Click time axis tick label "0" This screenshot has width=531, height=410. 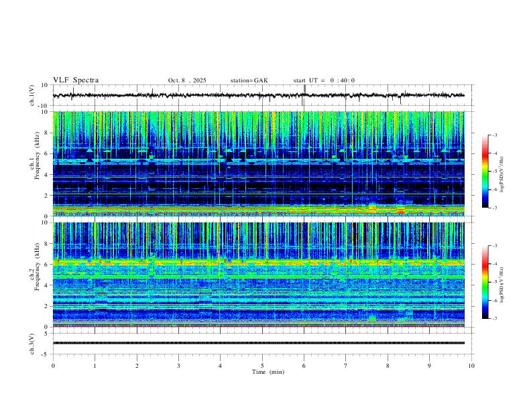53,366
